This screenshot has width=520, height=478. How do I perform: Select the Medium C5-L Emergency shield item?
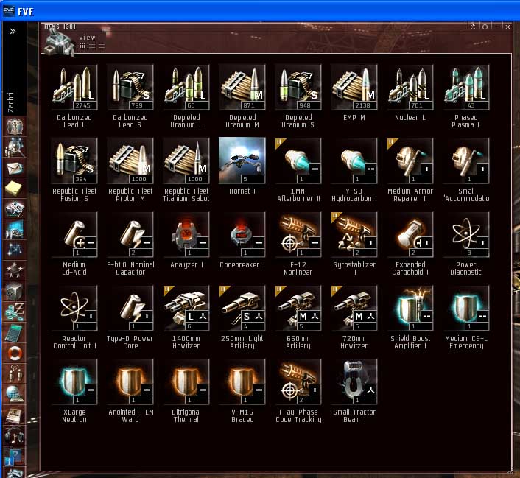[466, 308]
